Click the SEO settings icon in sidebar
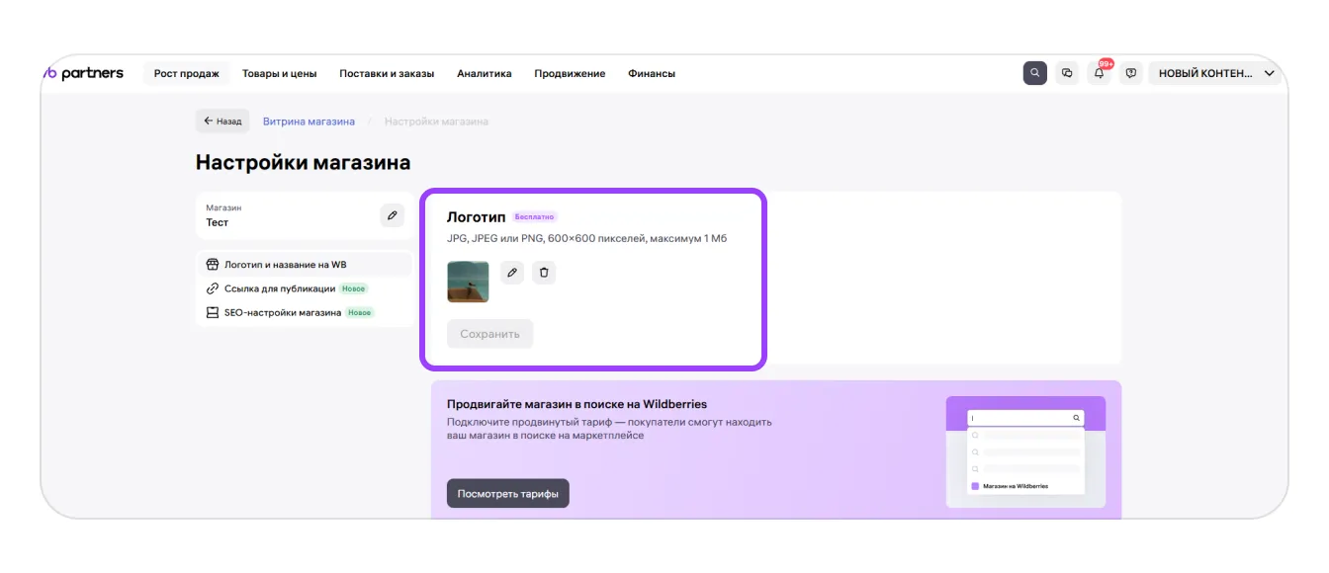 212,312
